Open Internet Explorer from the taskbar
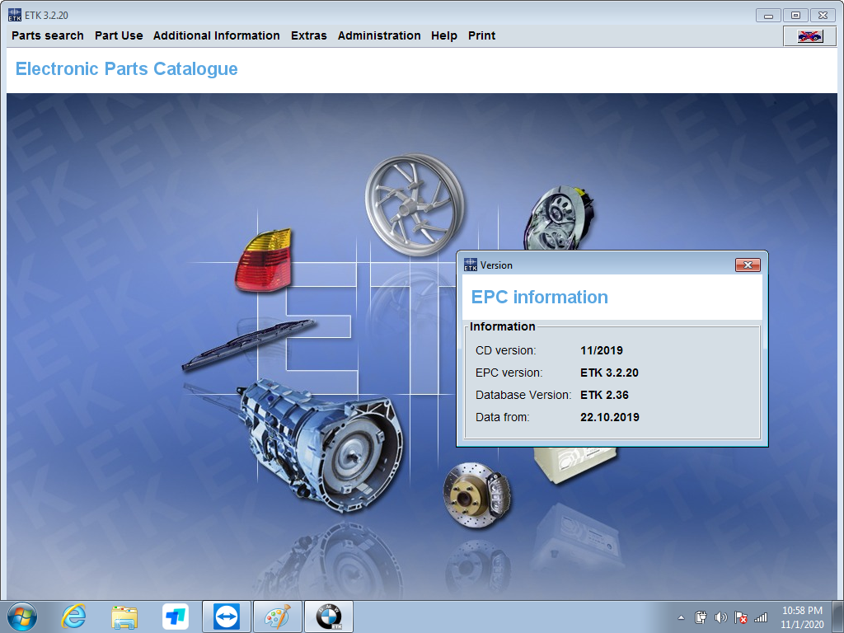Image resolution: width=844 pixels, height=633 pixels. (x=73, y=617)
